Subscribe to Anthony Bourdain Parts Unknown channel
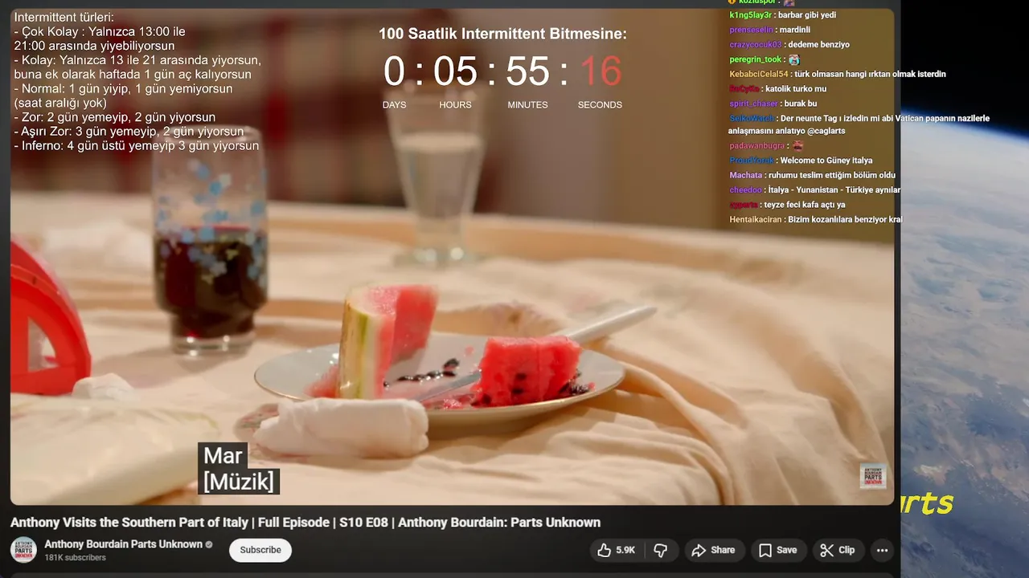The width and height of the screenshot is (1029, 578). (x=260, y=550)
